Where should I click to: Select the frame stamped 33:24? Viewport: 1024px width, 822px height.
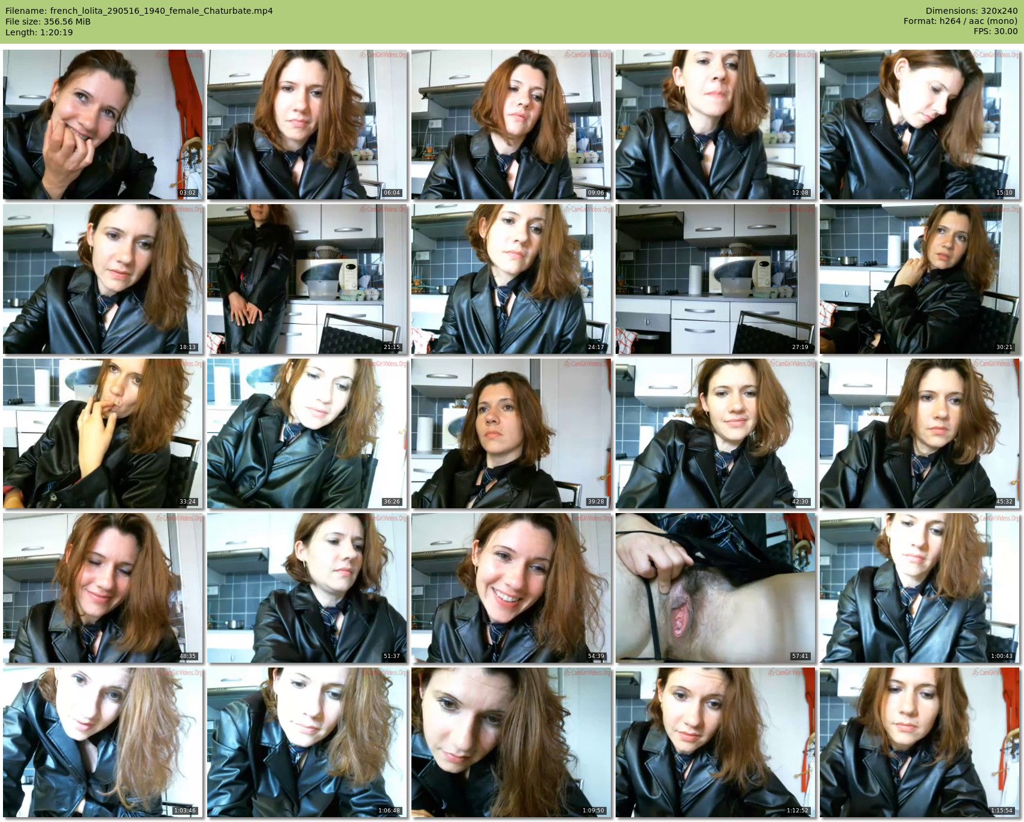pos(103,433)
